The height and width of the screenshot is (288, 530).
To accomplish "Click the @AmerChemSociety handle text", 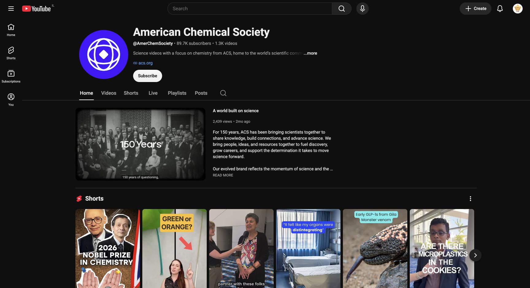I will [153, 43].
